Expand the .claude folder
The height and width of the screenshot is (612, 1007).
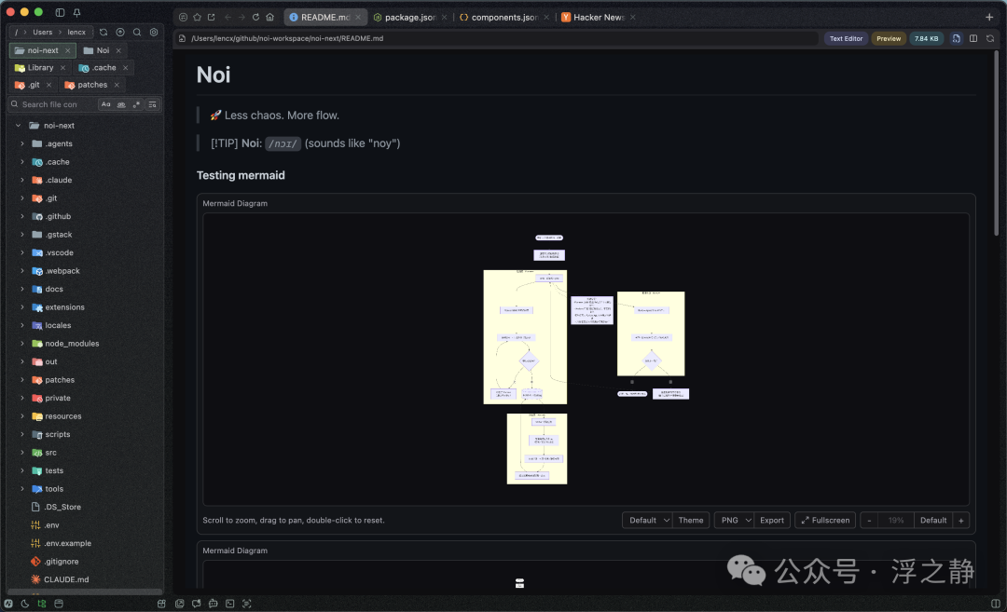pos(22,181)
